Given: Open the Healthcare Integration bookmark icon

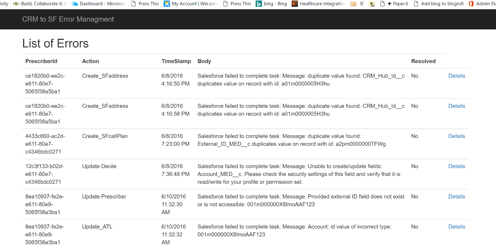Looking at the screenshot, I should click(x=295, y=4).
